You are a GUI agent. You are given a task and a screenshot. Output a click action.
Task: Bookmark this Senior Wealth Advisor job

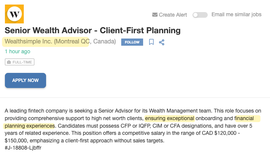(x=151, y=42)
